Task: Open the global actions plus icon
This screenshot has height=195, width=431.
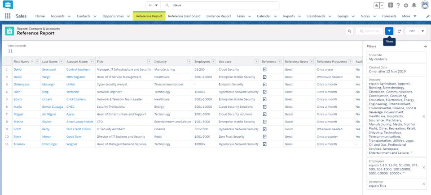Action: point(390,5)
